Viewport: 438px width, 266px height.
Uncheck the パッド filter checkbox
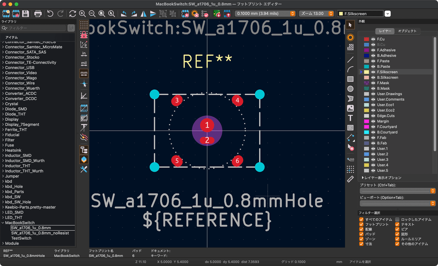click(362, 234)
